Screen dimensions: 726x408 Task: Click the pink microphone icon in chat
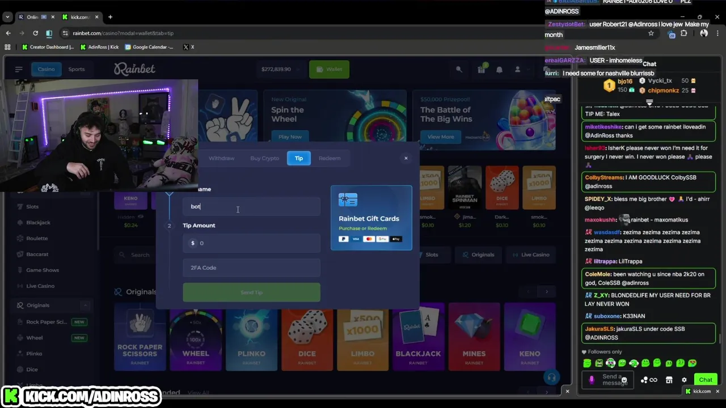pyautogui.click(x=592, y=380)
